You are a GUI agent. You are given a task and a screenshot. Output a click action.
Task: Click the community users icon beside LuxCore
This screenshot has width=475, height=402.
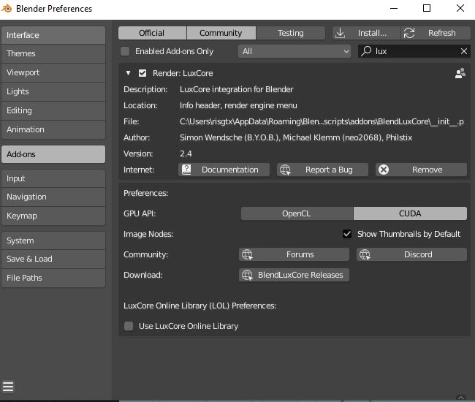(x=460, y=73)
